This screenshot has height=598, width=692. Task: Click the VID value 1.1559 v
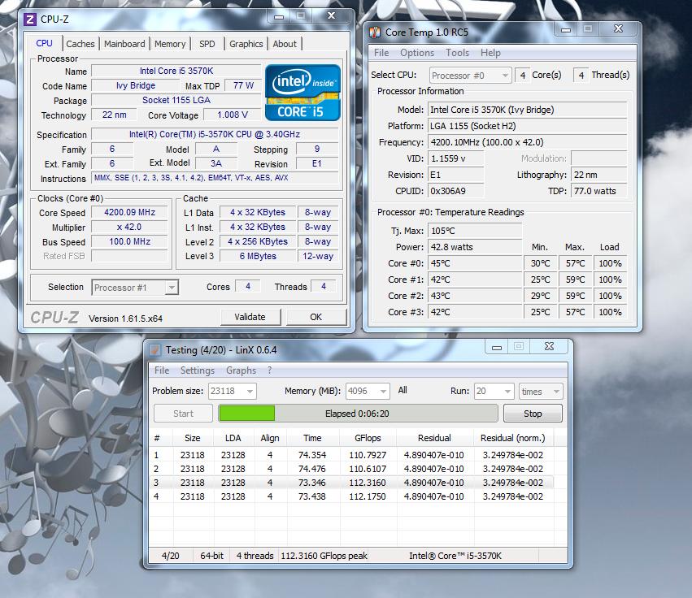pyautogui.click(x=456, y=158)
